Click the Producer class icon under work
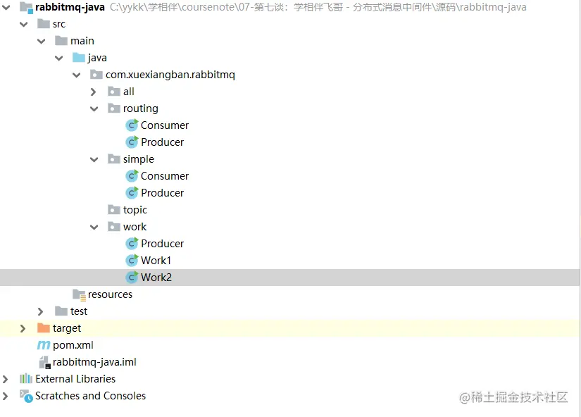 132,244
